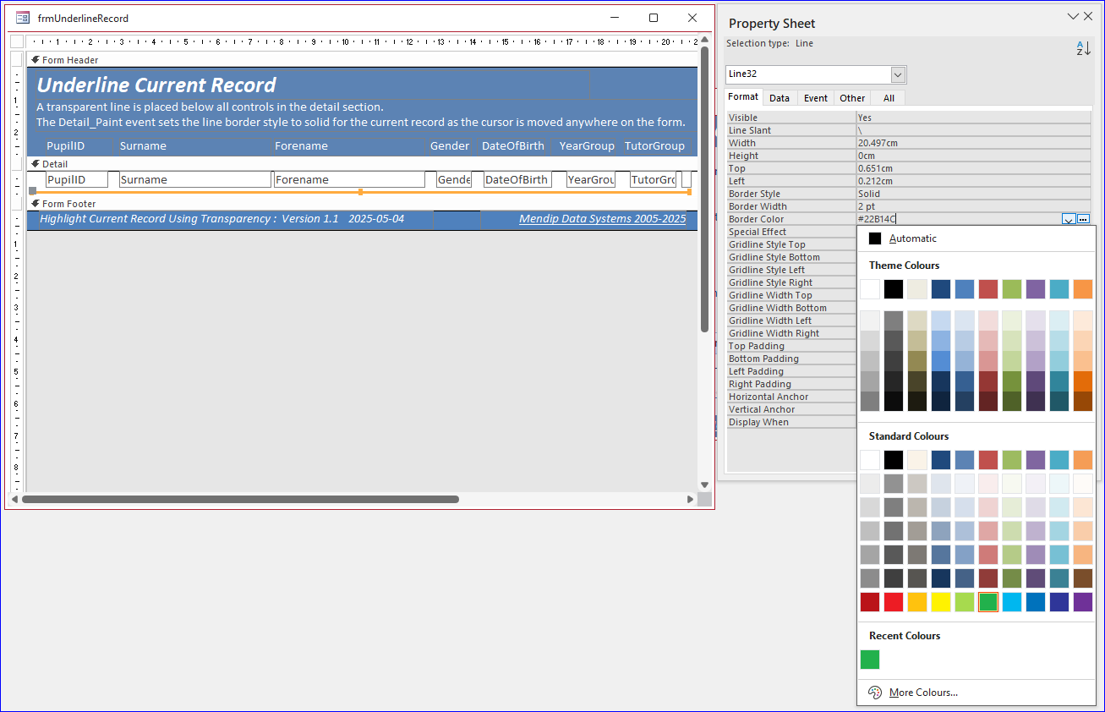Select the DateOfBirth label in Form Header
1105x712 pixels.
click(513, 146)
